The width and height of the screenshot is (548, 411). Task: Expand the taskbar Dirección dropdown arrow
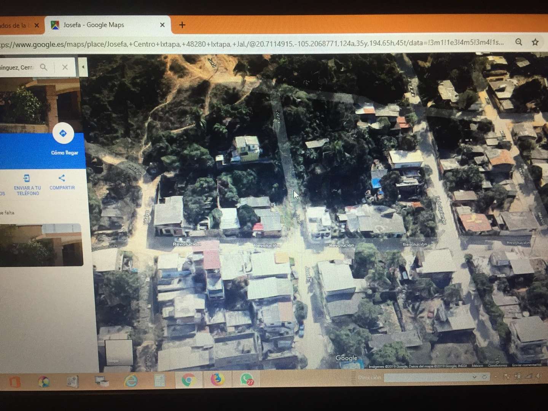click(474, 377)
